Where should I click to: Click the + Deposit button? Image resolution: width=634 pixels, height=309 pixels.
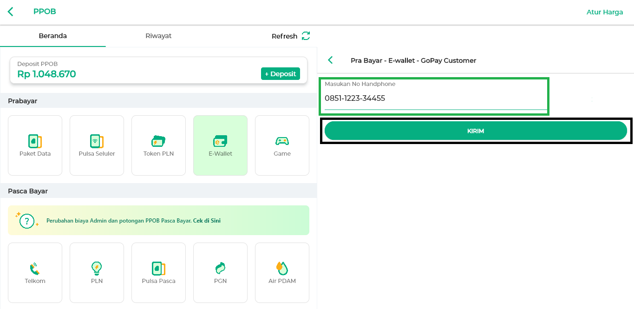pyautogui.click(x=281, y=74)
